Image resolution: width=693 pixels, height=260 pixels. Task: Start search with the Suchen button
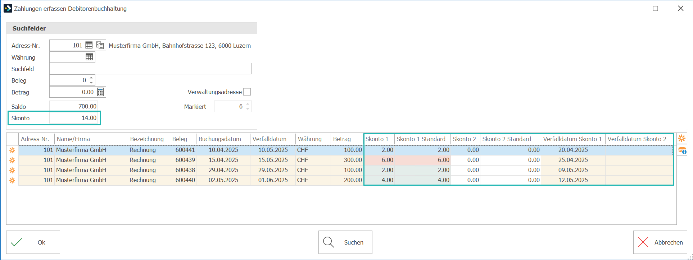click(x=345, y=242)
